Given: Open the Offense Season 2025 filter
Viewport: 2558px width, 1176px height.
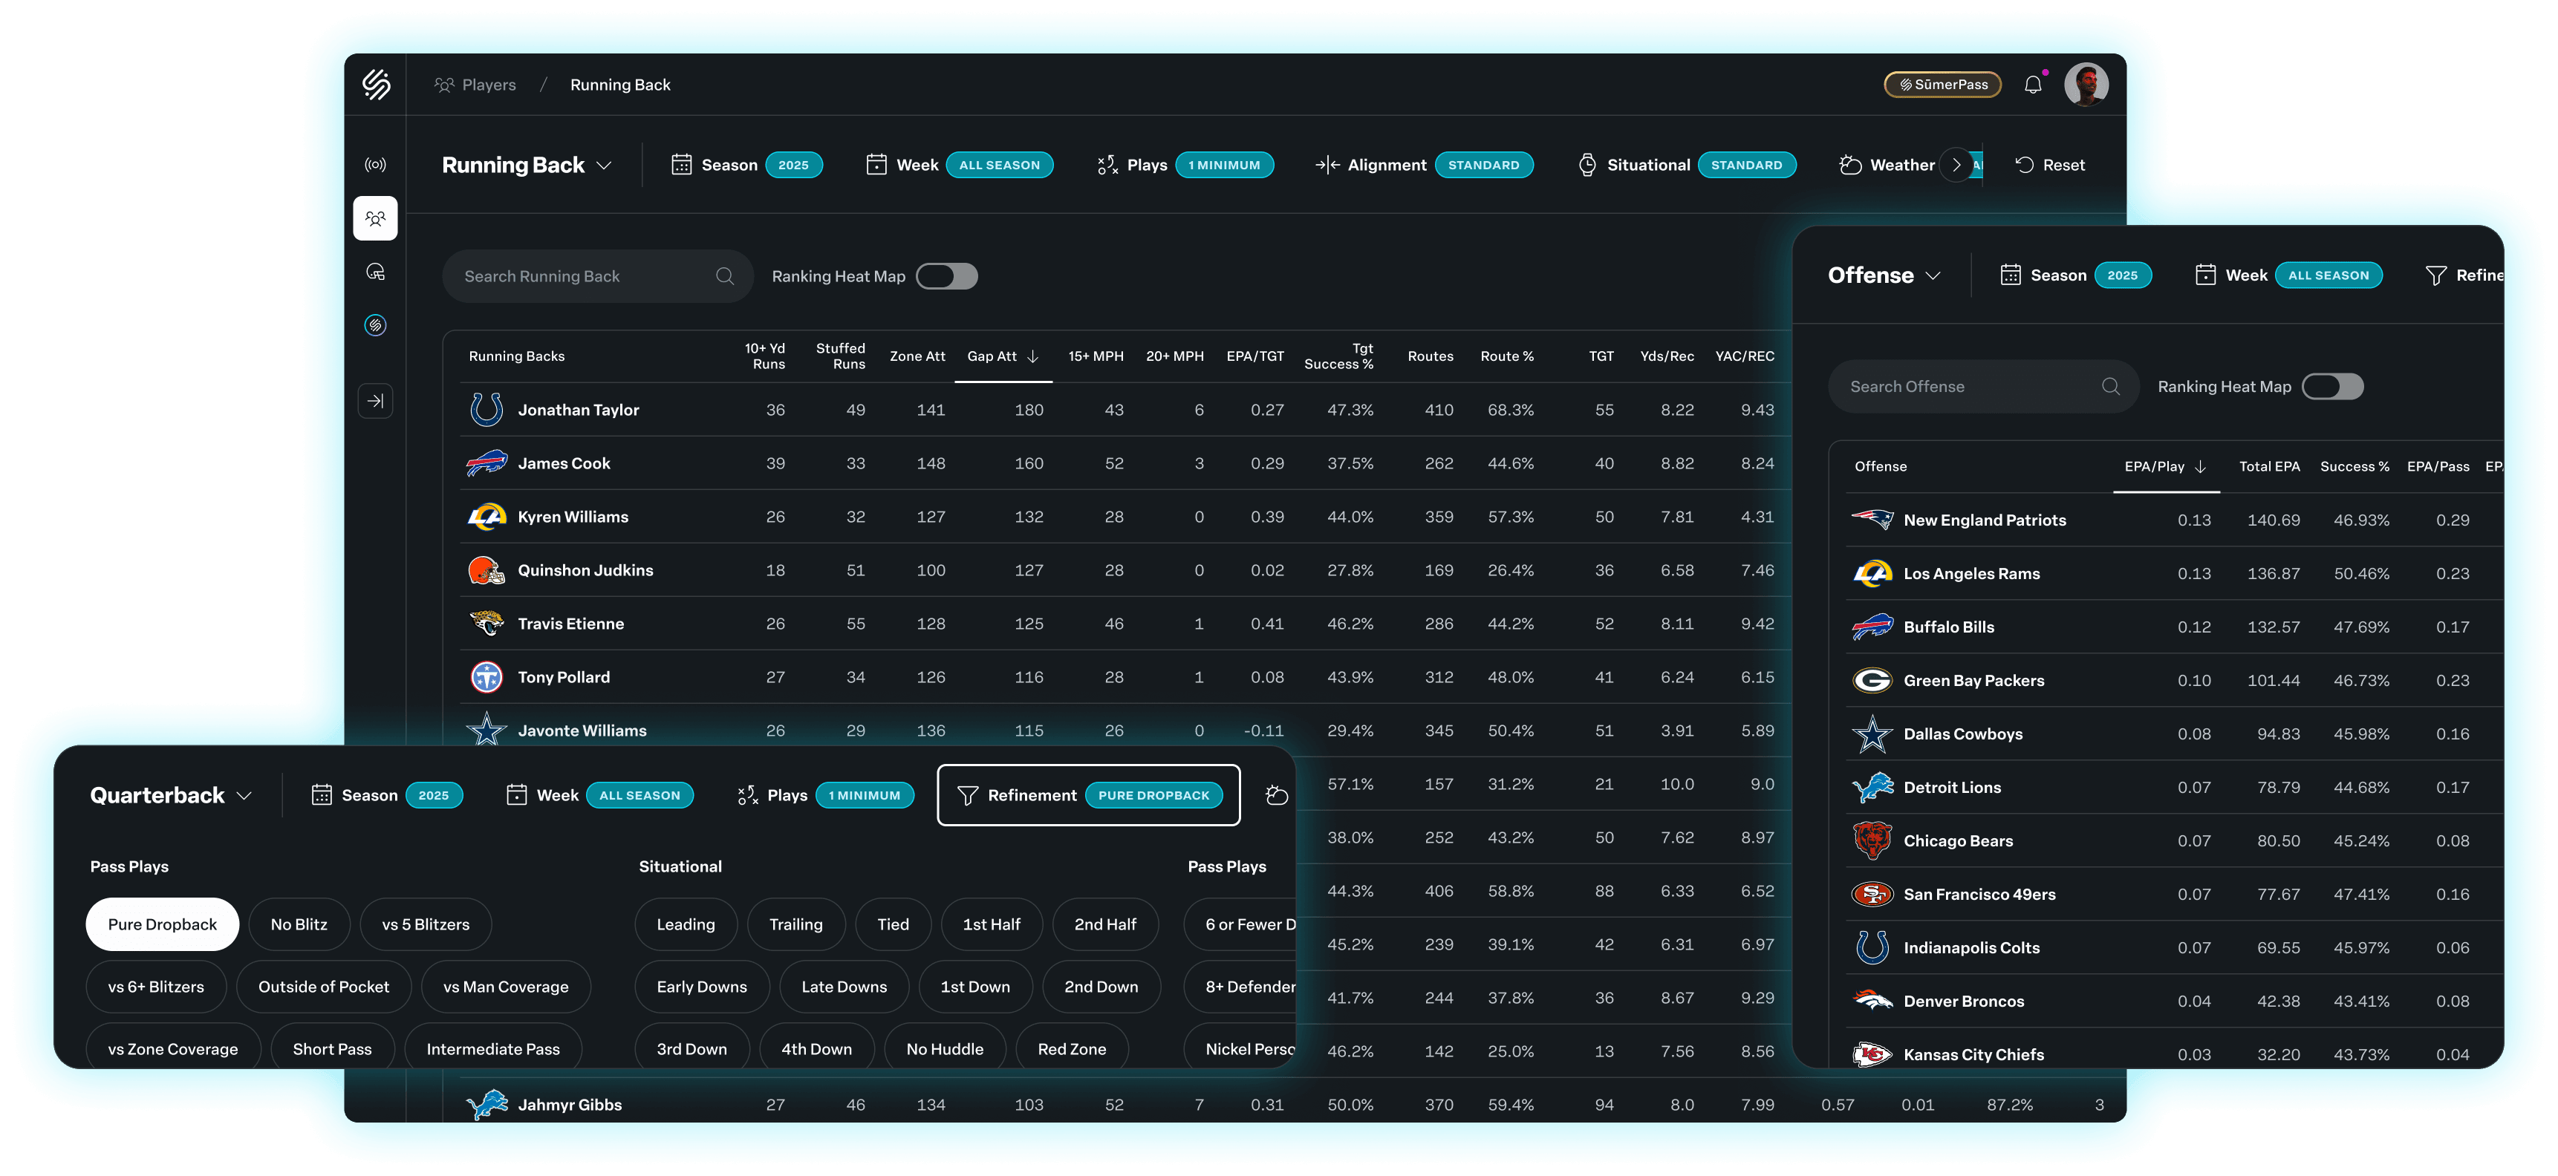Looking at the screenshot, I should (x=2075, y=275).
